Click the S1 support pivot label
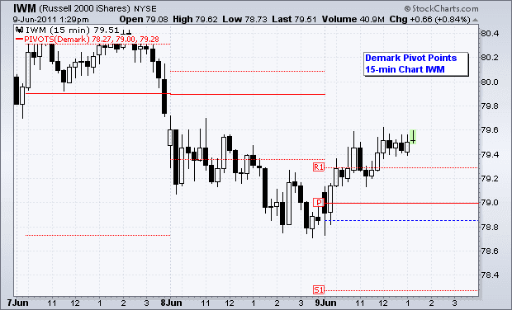The width and height of the screenshot is (512, 310). point(319,289)
